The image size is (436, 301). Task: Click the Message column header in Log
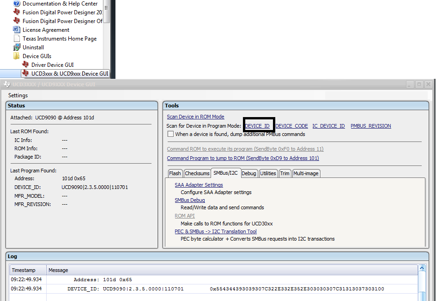coord(232,270)
